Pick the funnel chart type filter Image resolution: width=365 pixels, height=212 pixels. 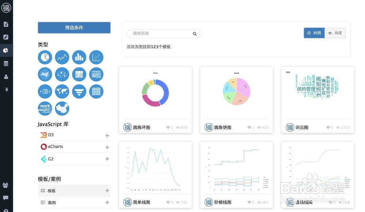pyautogui.click(x=79, y=91)
